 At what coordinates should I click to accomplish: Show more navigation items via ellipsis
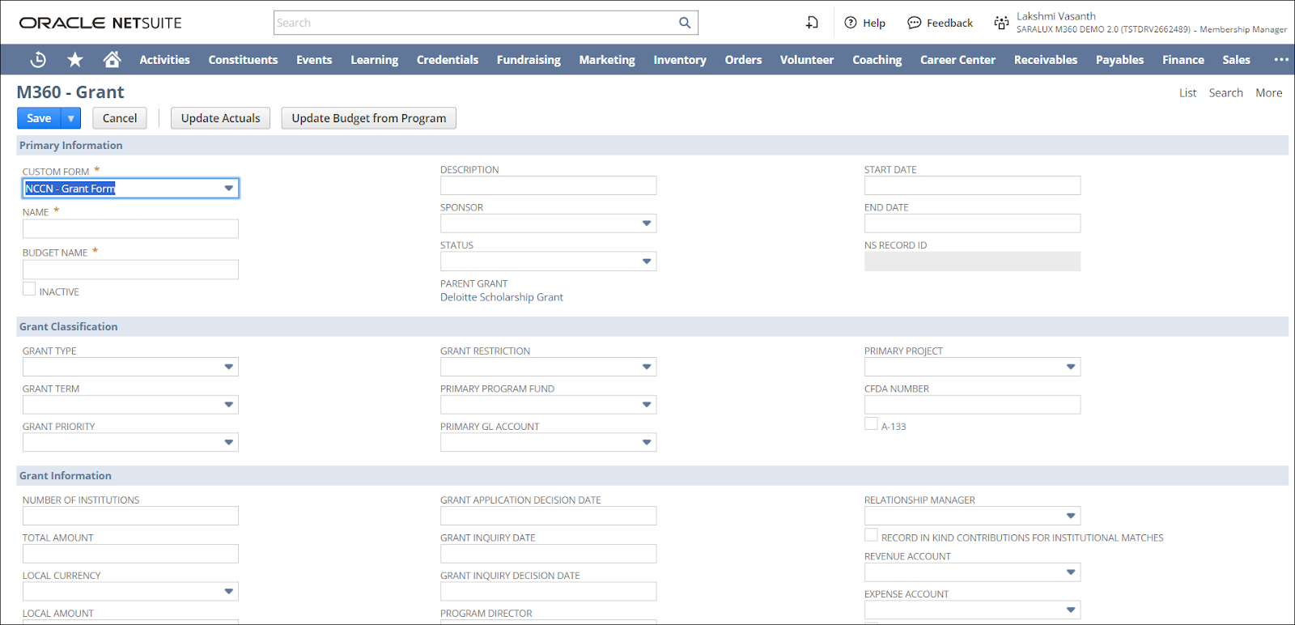click(1280, 59)
